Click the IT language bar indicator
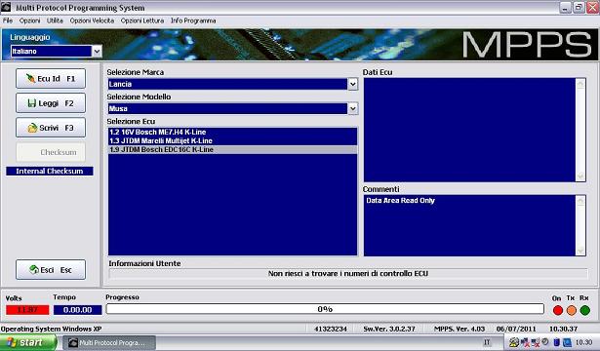This screenshot has width=600, height=351. point(487,342)
